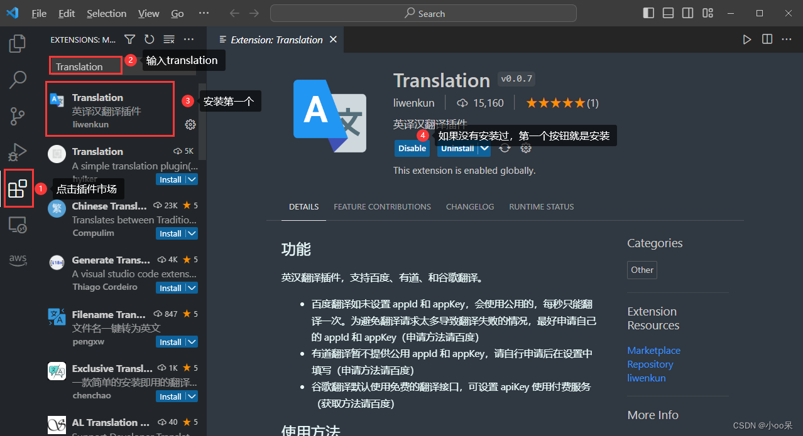Open the Extensions marketplace view
This screenshot has height=436, width=803.
point(18,188)
